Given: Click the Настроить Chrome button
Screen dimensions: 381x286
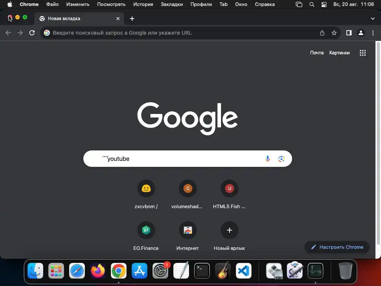Looking at the screenshot, I should [x=337, y=247].
